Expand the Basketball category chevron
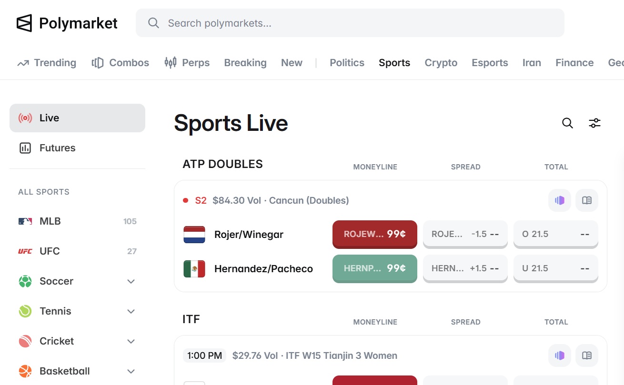624x385 pixels. click(x=131, y=371)
